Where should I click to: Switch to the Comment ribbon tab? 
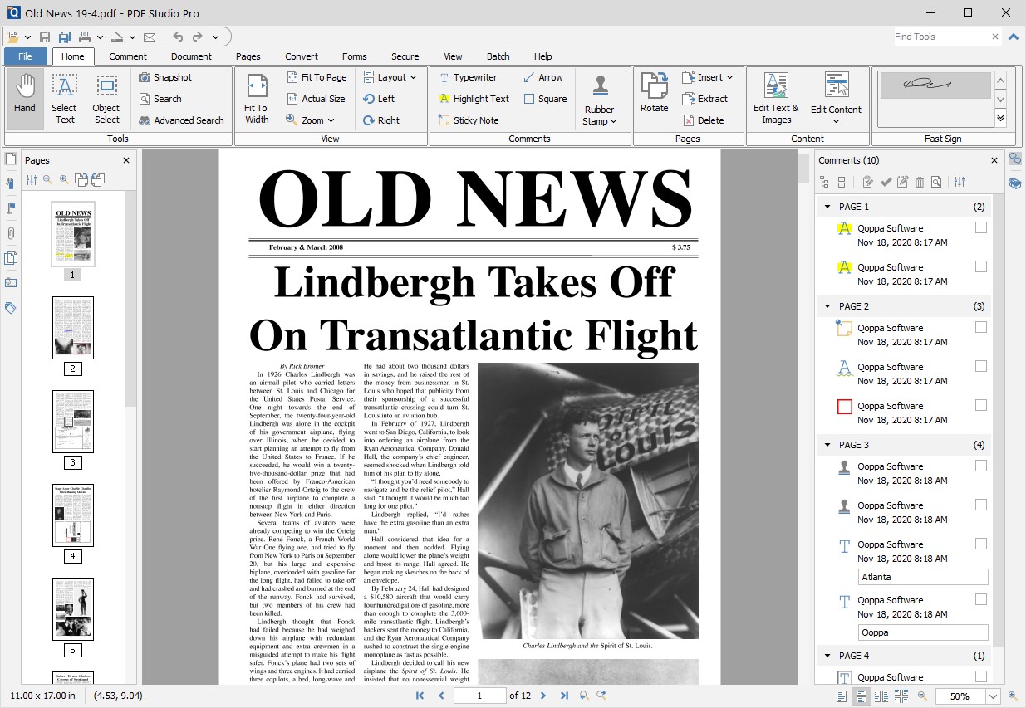[128, 56]
